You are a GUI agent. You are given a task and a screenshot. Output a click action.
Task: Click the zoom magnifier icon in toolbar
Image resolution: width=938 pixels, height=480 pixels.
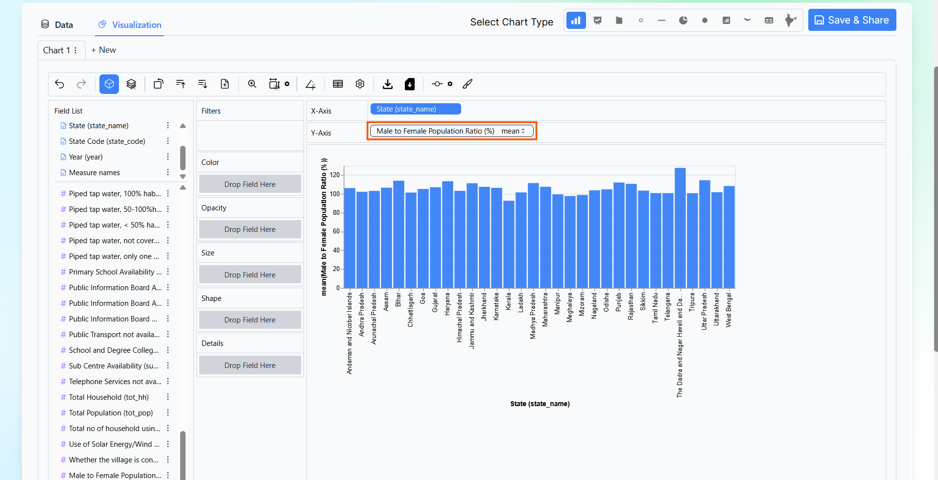tap(252, 84)
